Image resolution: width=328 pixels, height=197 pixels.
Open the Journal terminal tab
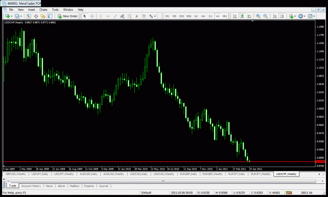tap(103, 186)
